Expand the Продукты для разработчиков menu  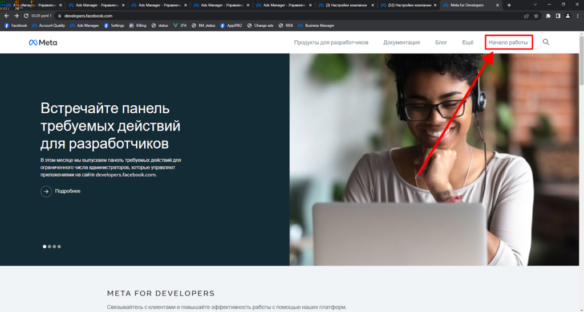point(331,43)
